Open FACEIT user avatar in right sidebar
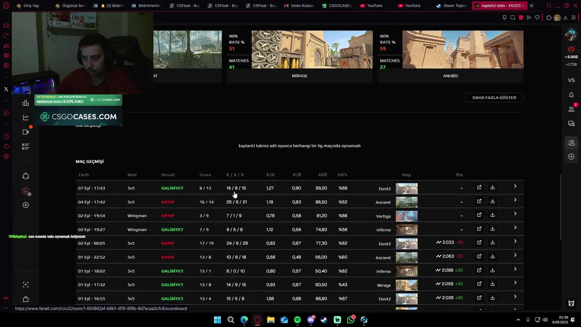This screenshot has height=327, width=581. point(571,35)
